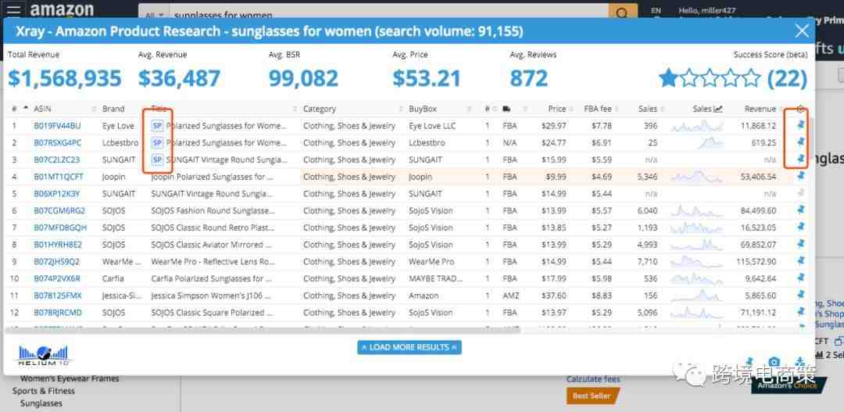
Task: Open Amazon hamburger menu
Action: (13, 9)
